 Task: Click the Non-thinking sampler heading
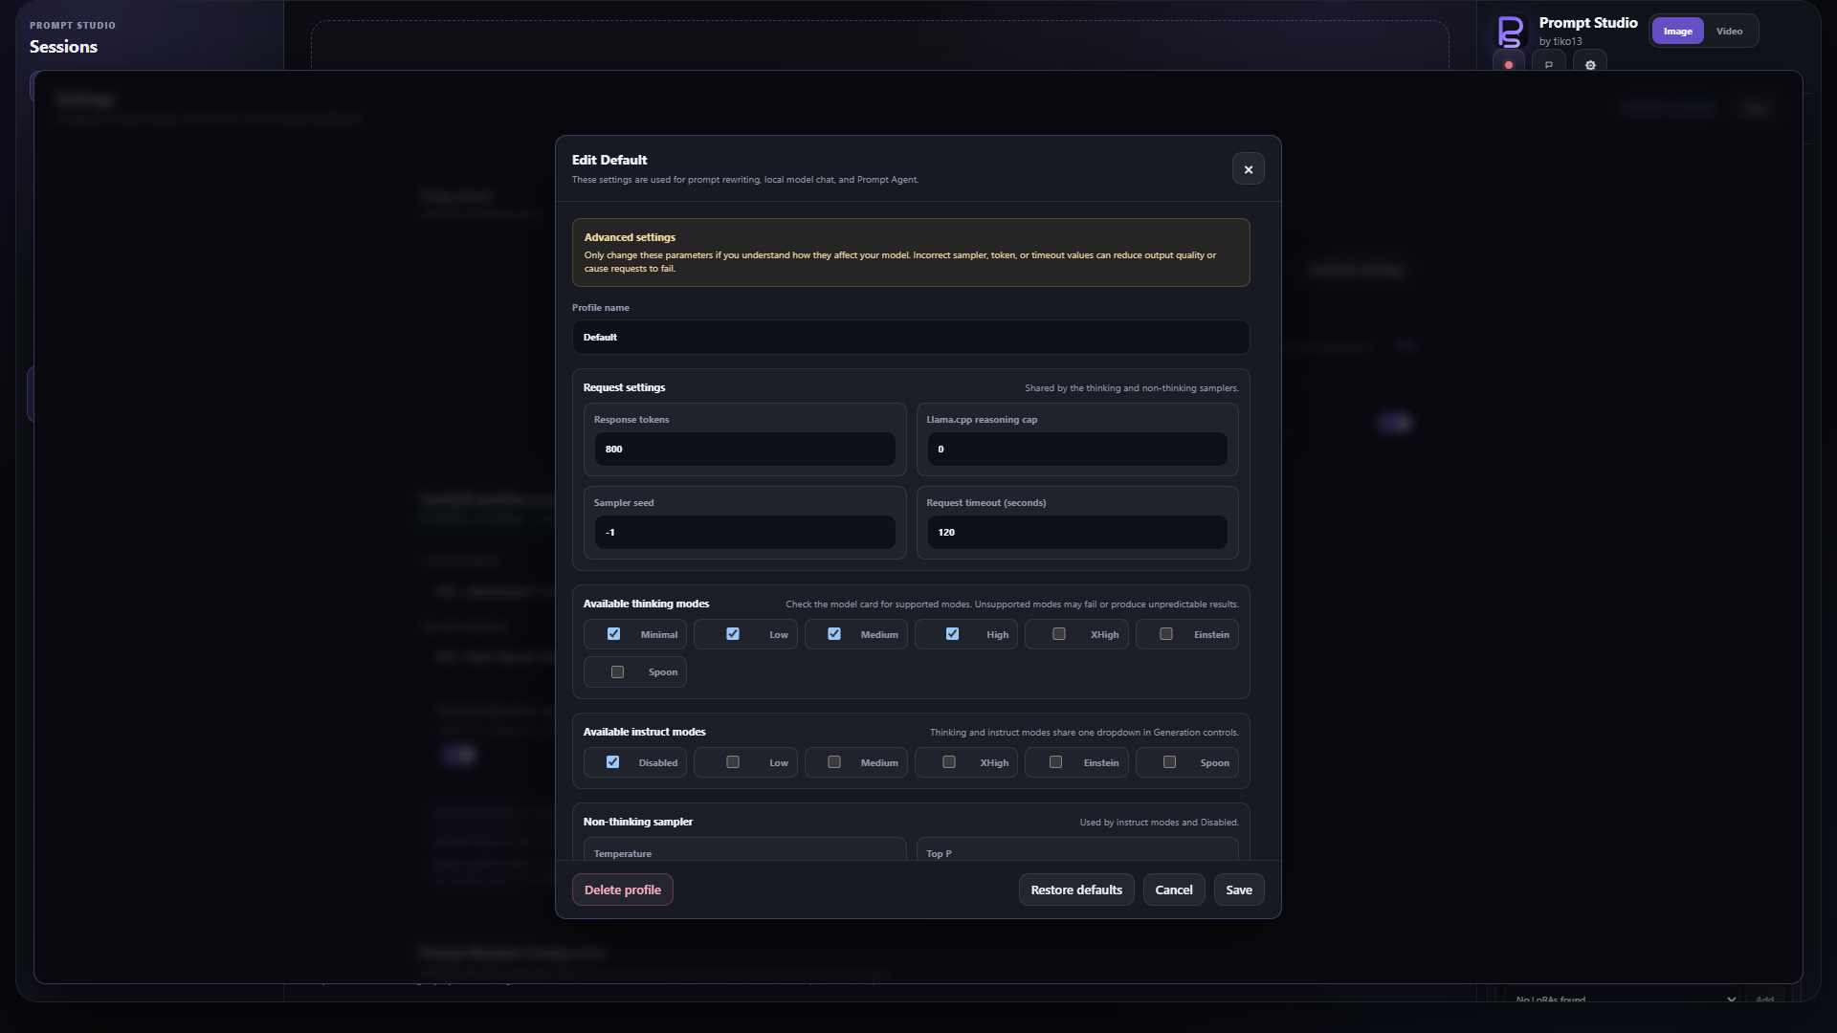[637, 822]
